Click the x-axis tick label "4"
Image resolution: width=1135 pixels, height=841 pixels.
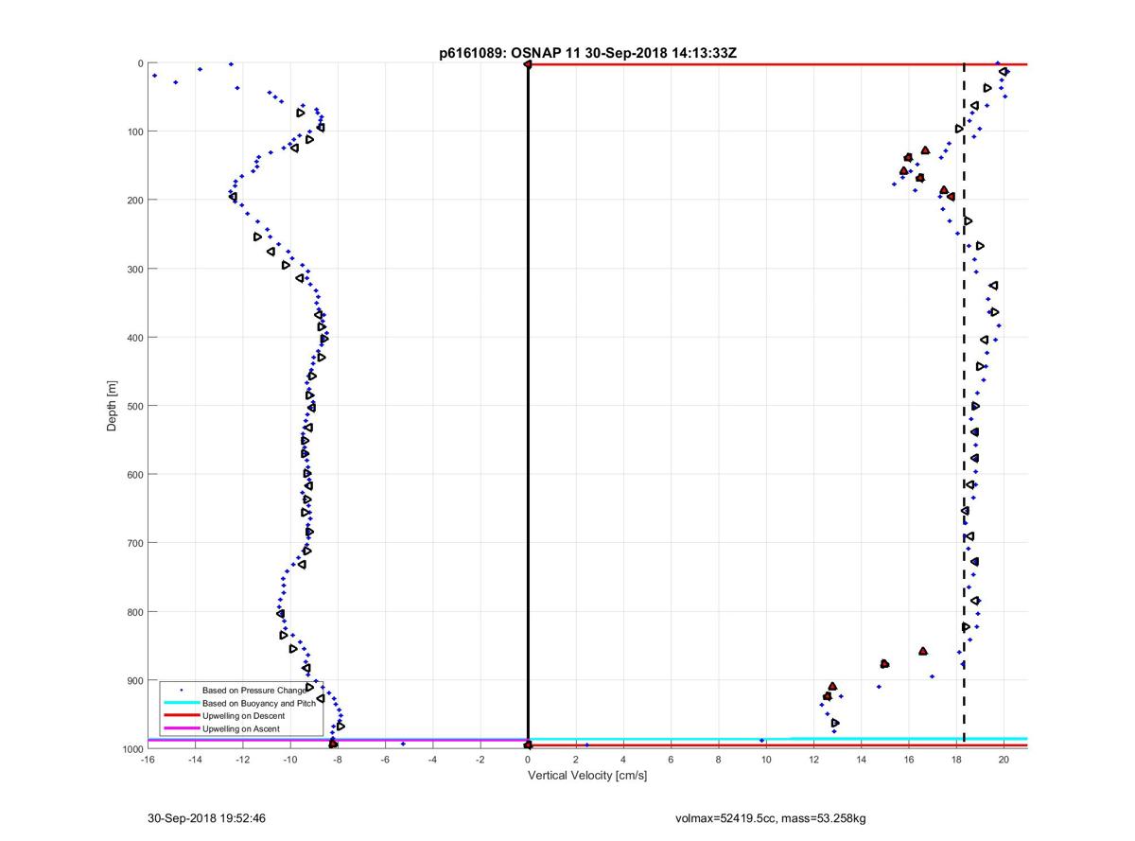tap(623, 760)
